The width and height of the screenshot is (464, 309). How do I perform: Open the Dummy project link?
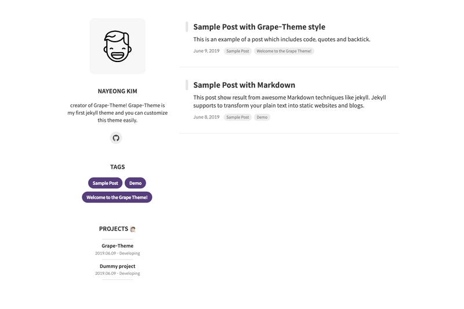[x=118, y=266]
